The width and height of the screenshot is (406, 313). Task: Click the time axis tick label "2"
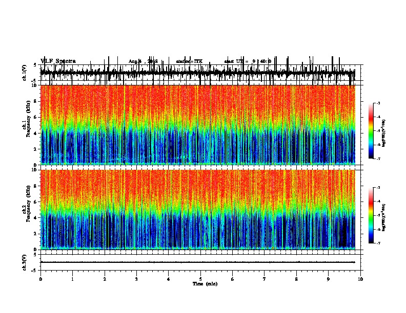(105, 279)
